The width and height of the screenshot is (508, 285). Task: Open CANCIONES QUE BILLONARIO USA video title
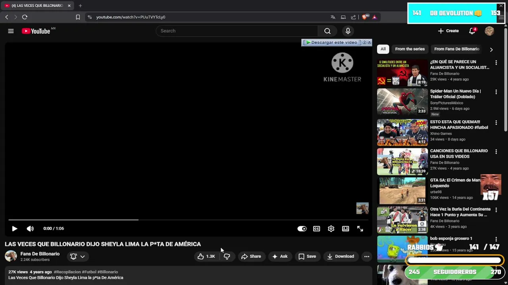(459, 154)
